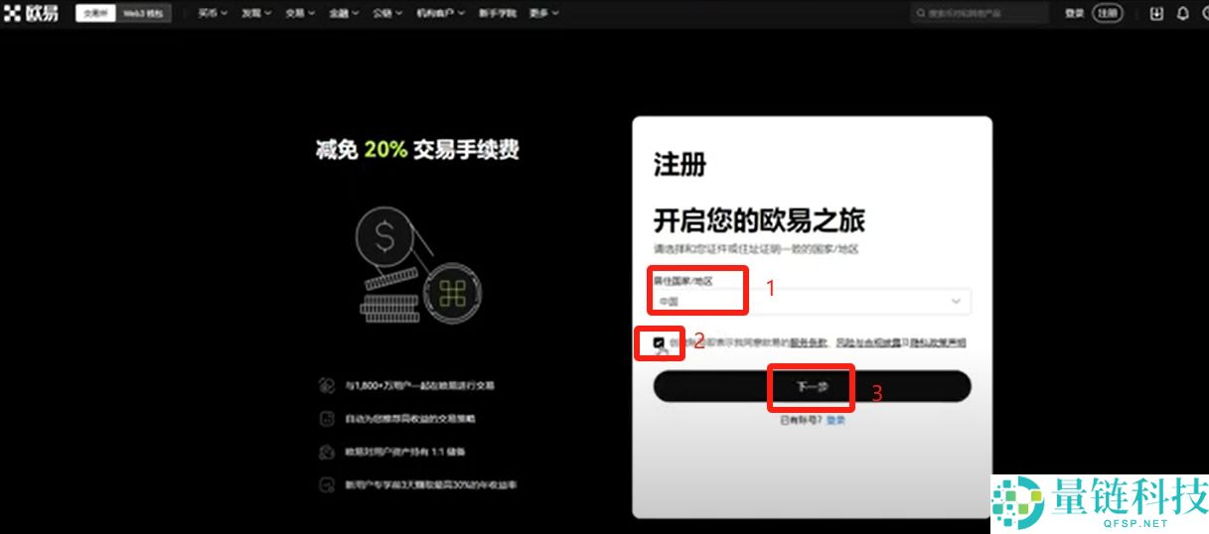
Task: Click the 欧易 OKX logo
Action: coord(31,14)
